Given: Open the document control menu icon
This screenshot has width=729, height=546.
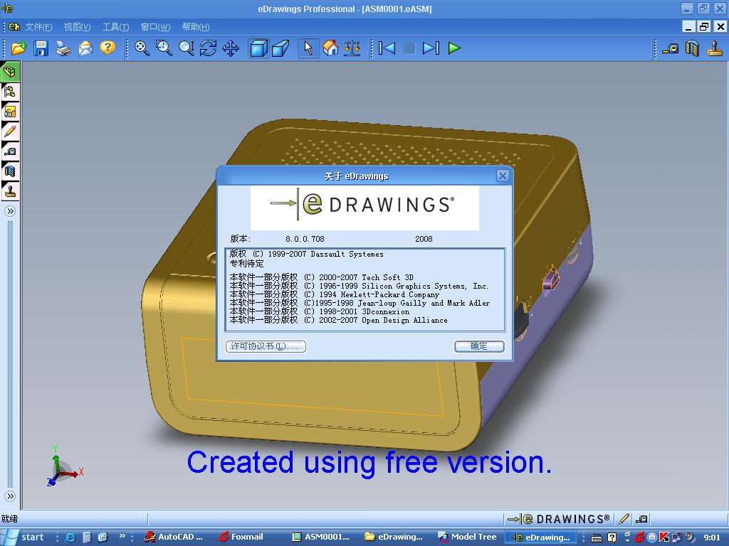Looking at the screenshot, I should pyautogui.click(x=14, y=27).
